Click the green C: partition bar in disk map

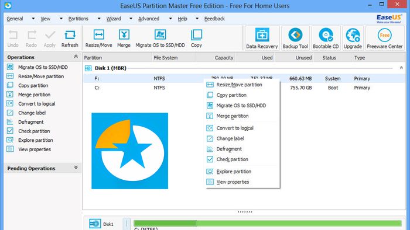pyautogui.click(x=267, y=223)
